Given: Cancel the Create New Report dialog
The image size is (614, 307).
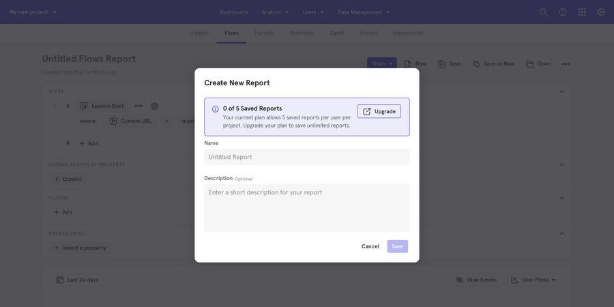Looking at the screenshot, I should (x=370, y=246).
